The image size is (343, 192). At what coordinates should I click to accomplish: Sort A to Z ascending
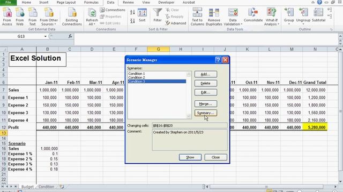[132, 12]
